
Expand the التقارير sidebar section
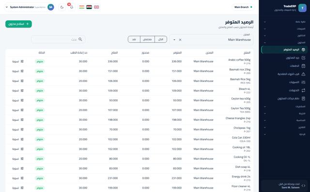pos(285,128)
